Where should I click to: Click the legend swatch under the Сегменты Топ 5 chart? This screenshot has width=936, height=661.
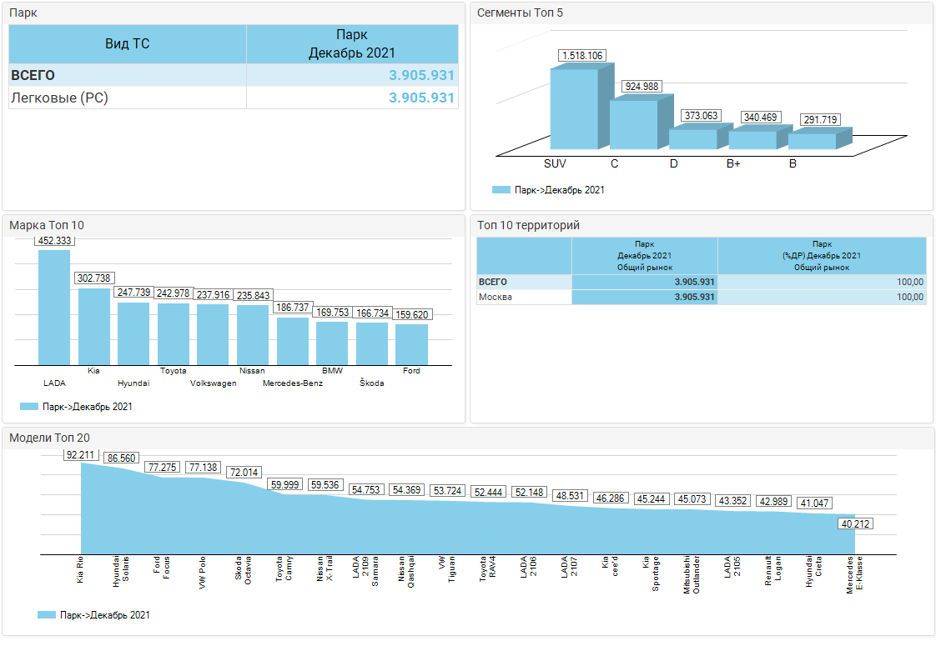pyautogui.click(x=501, y=190)
